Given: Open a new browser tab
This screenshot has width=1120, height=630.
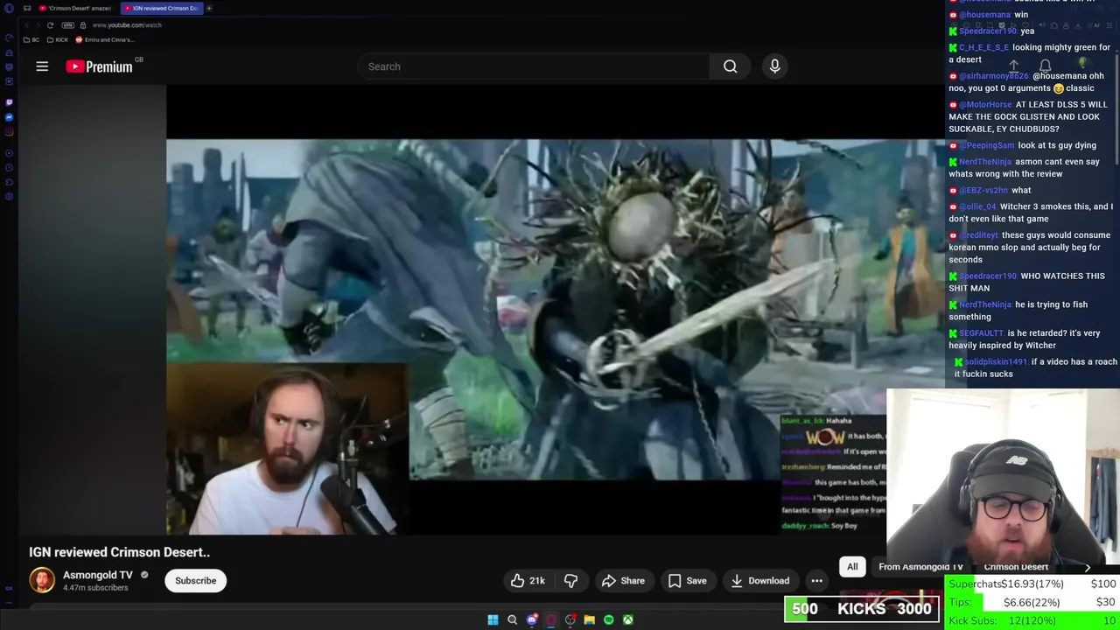Looking at the screenshot, I should pyautogui.click(x=209, y=8).
